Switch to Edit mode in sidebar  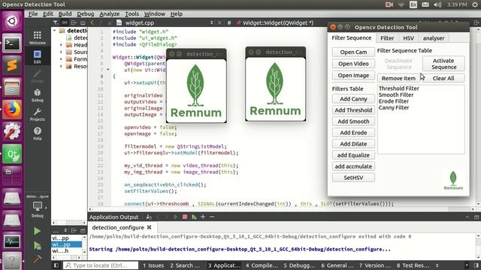pyautogui.click(x=37, y=57)
